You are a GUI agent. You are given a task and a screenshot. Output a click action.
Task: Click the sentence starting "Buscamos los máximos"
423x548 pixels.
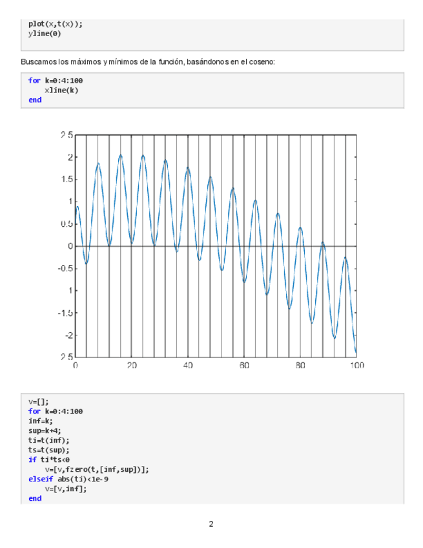tap(148, 61)
